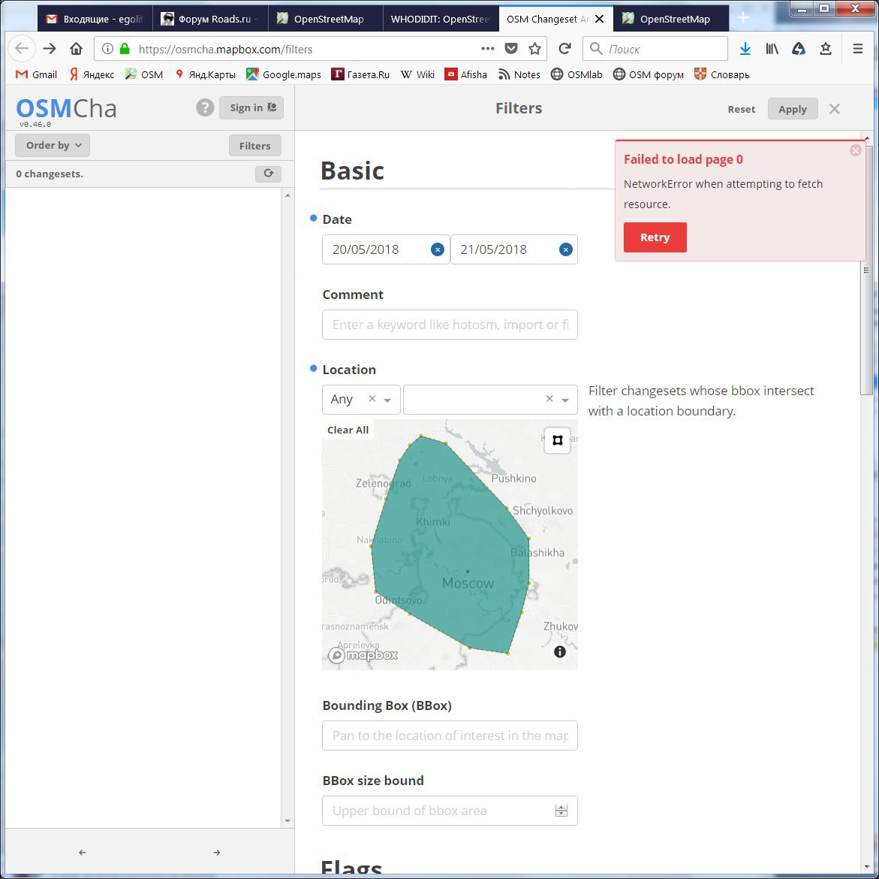Click the Comment keyword input field
Viewport: 879px width, 879px height.
click(450, 325)
